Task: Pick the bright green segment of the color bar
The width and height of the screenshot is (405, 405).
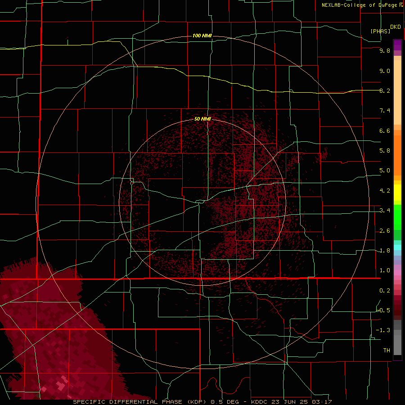Action: click(x=397, y=217)
